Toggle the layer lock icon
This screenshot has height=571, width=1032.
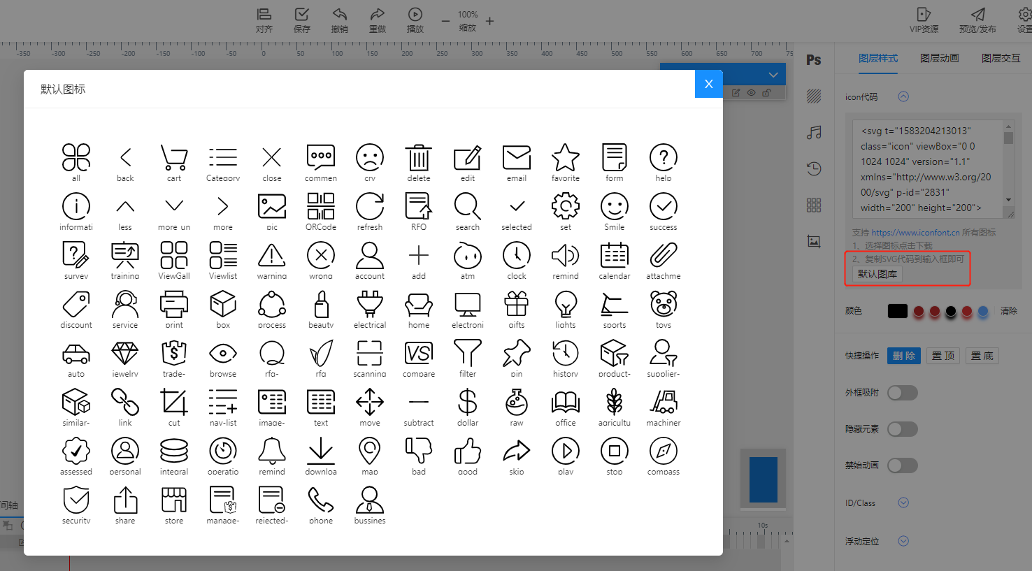tap(766, 92)
